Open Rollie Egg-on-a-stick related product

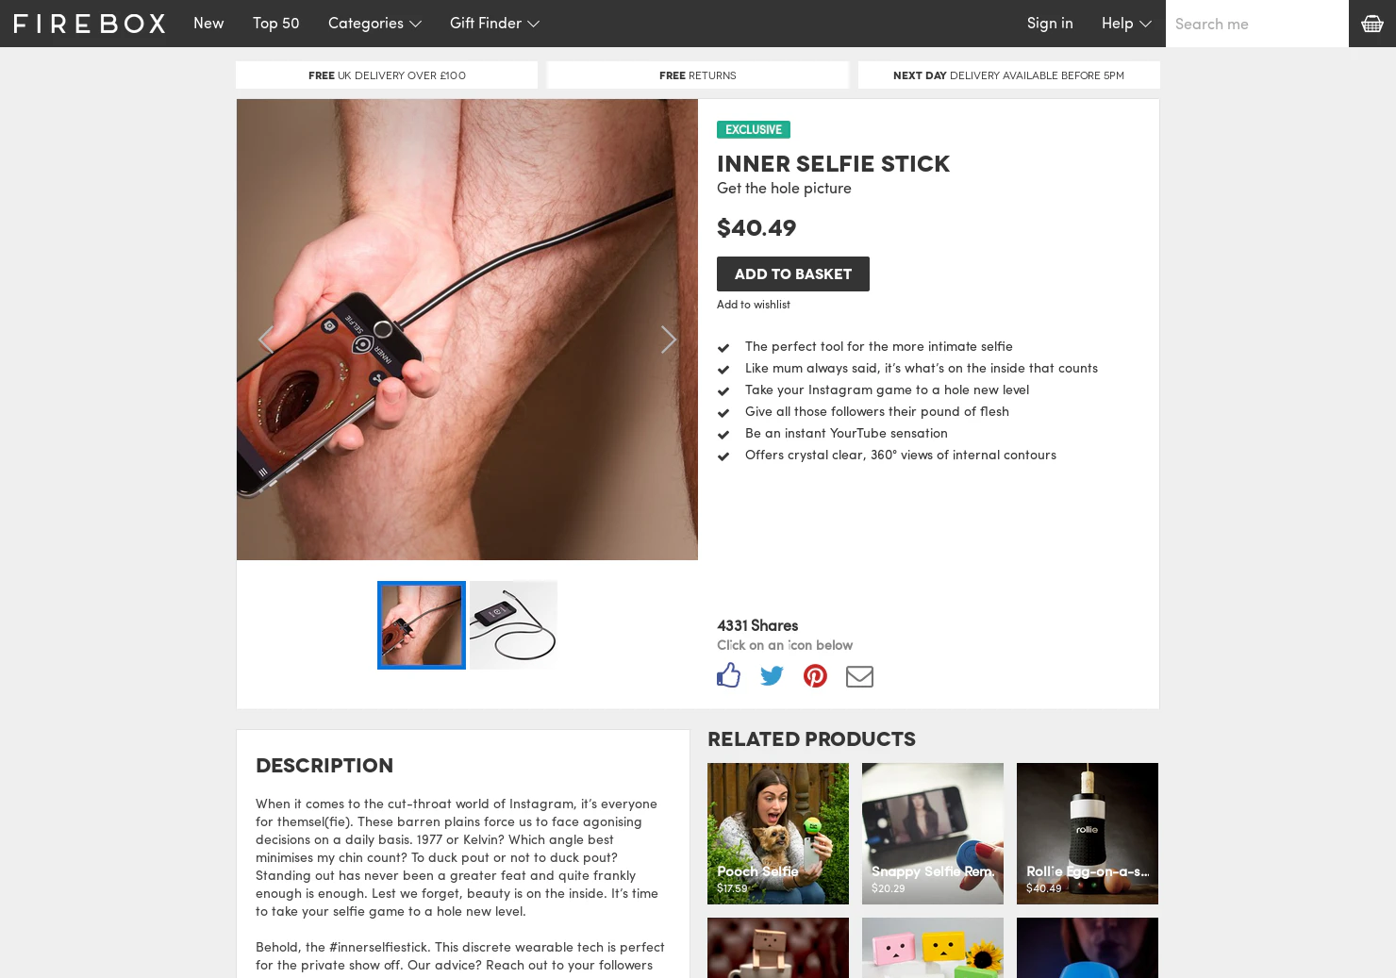click(x=1088, y=834)
